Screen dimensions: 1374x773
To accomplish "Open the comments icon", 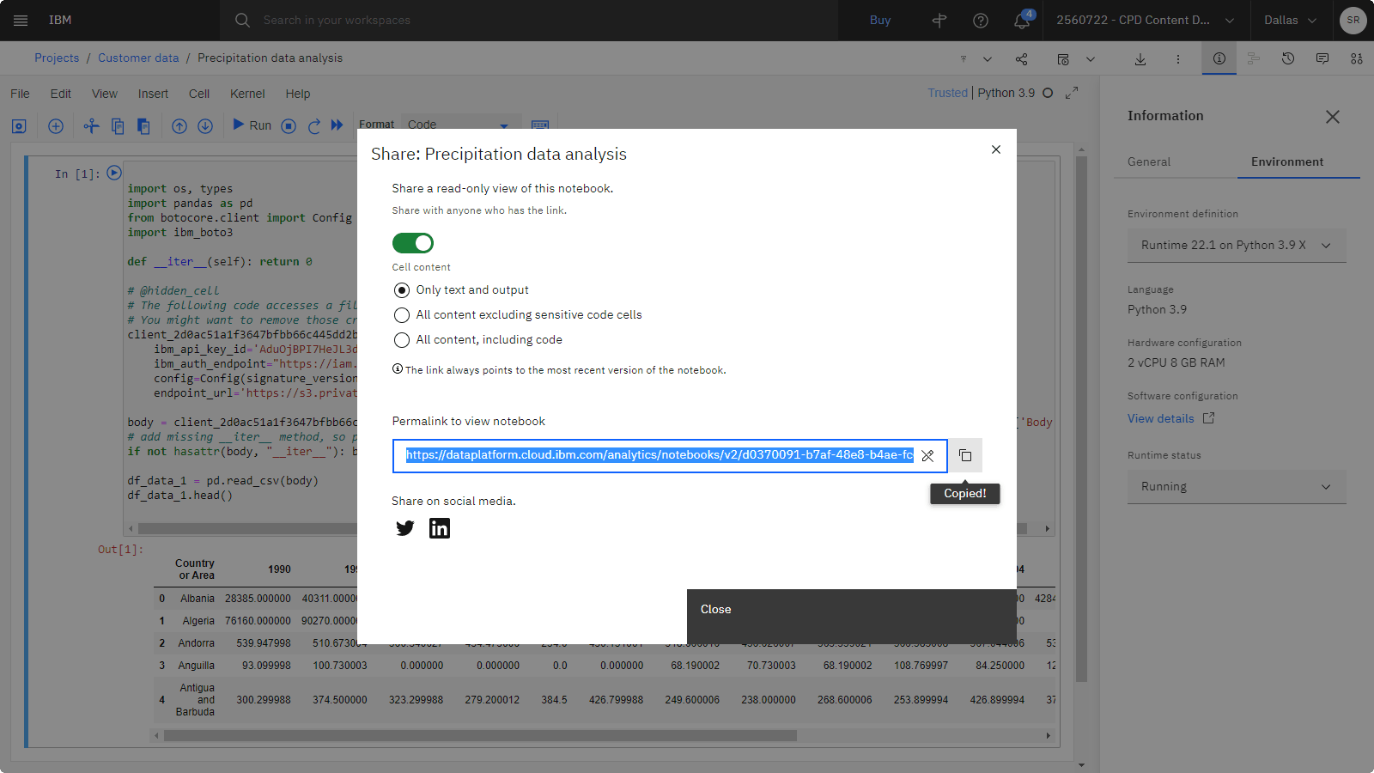I will point(1322,58).
